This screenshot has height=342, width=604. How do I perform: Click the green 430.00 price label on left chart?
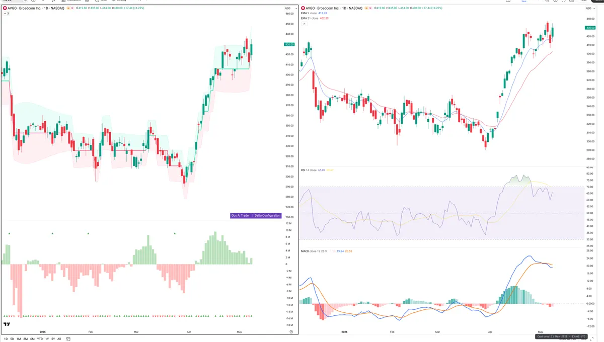[x=289, y=44]
